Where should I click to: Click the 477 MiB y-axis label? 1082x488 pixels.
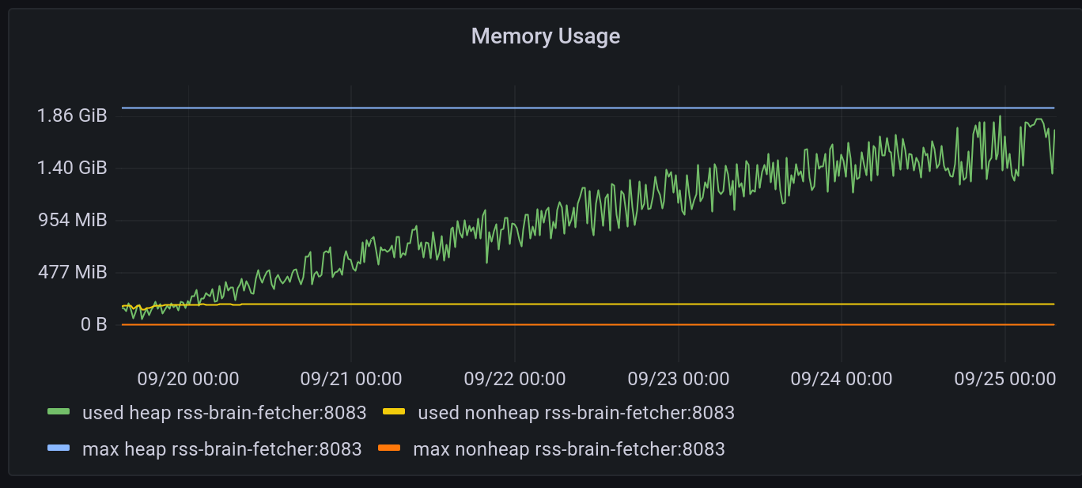pyautogui.click(x=73, y=272)
